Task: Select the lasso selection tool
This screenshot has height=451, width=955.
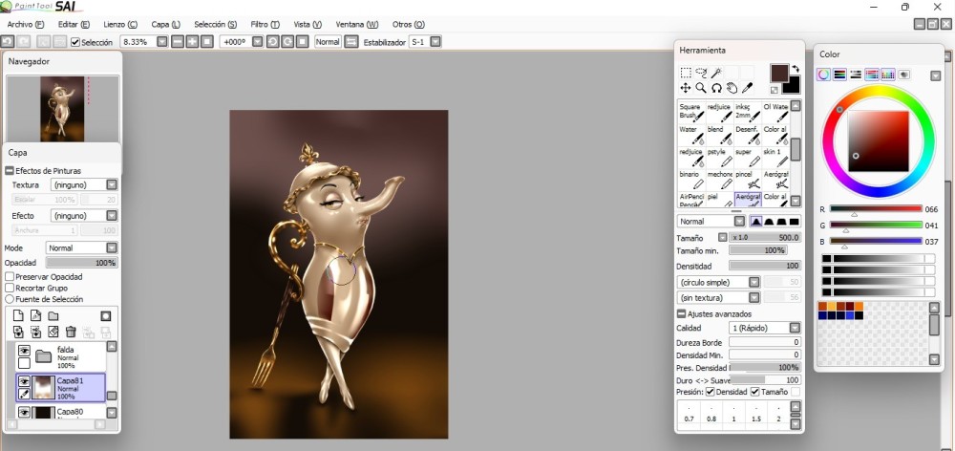Action: [701, 74]
